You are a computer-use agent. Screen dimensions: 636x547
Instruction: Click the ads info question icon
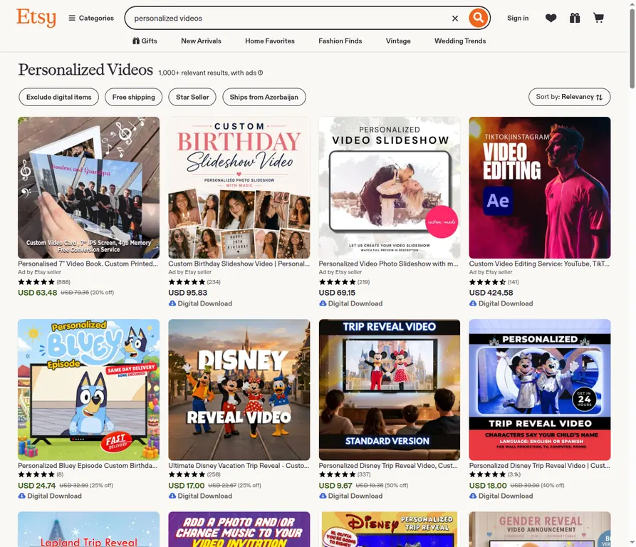tap(261, 73)
